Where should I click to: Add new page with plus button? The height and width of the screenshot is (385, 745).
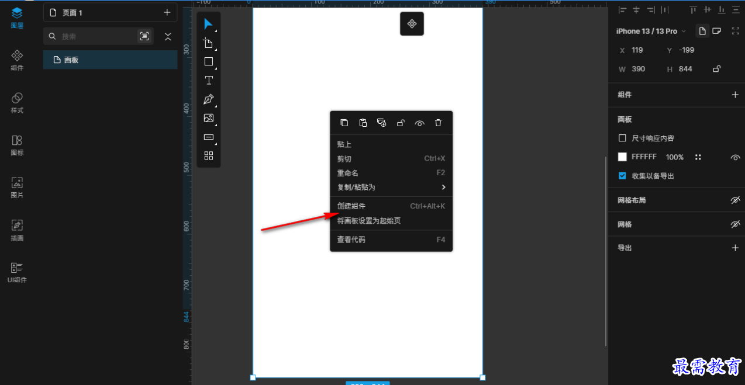[x=167, y=12]
